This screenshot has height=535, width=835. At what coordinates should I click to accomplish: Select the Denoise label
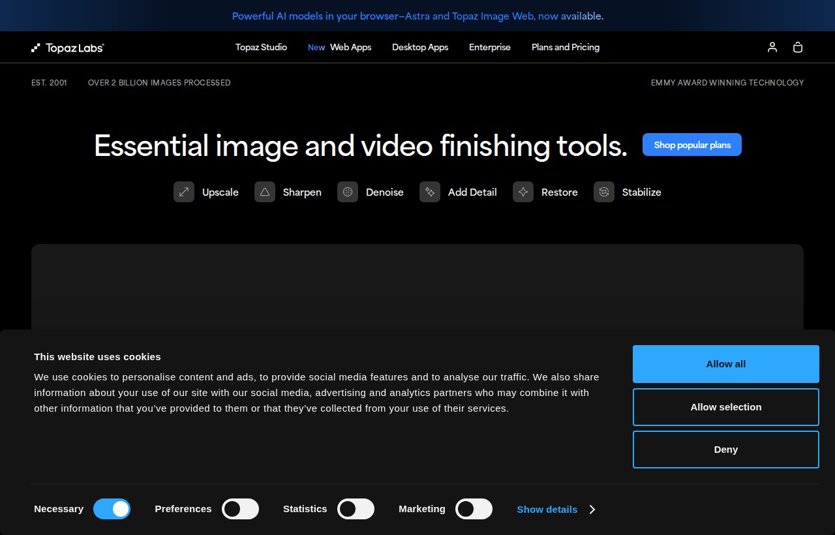pyautogui.click(x=385, y=192)
